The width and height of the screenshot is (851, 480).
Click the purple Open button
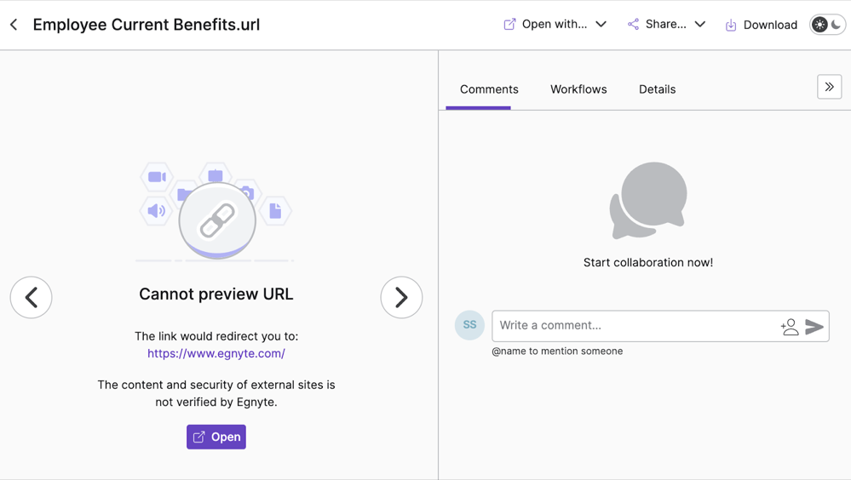pyautogui.click(x=216, y=437)
